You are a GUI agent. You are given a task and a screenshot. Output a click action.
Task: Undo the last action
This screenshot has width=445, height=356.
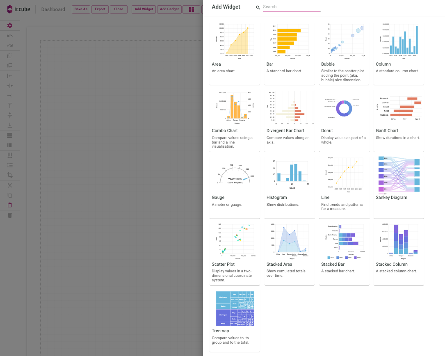click(x=10, y=36)
